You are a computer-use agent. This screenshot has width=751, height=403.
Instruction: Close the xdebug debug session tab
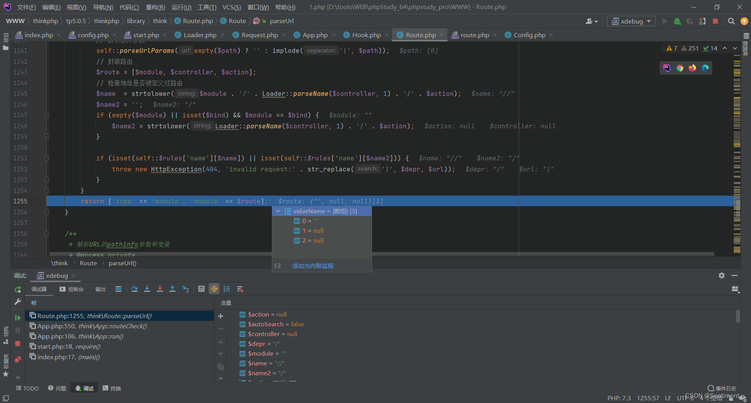pos(74,276)
